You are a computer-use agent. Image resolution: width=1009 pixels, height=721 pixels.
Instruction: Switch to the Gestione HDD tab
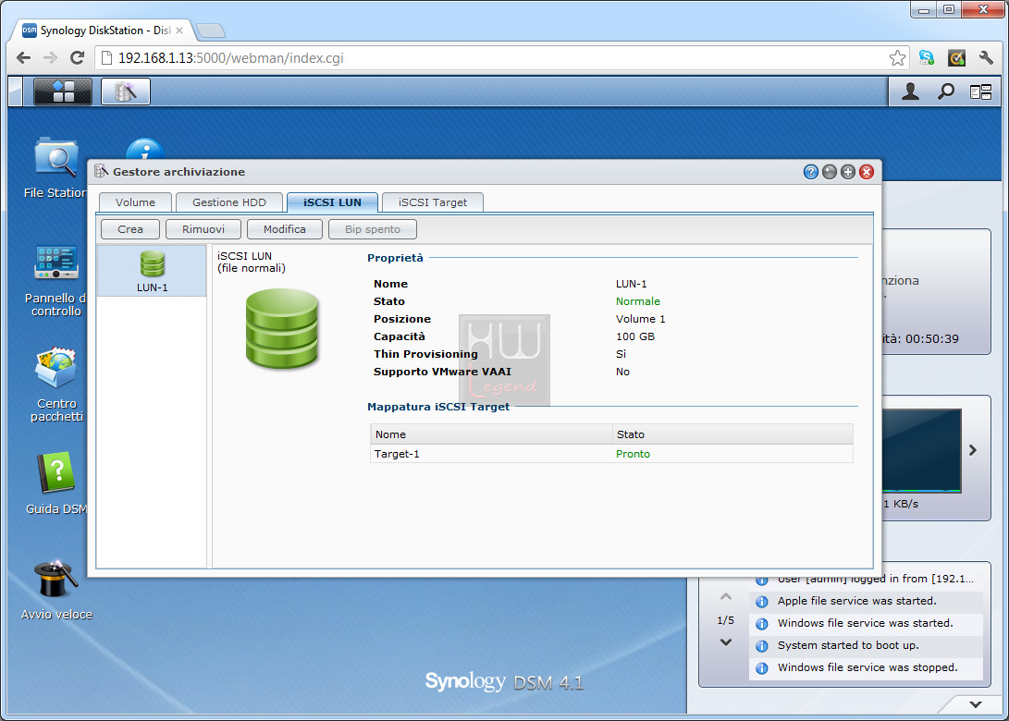pyautogui.click(x=229, y=202)
